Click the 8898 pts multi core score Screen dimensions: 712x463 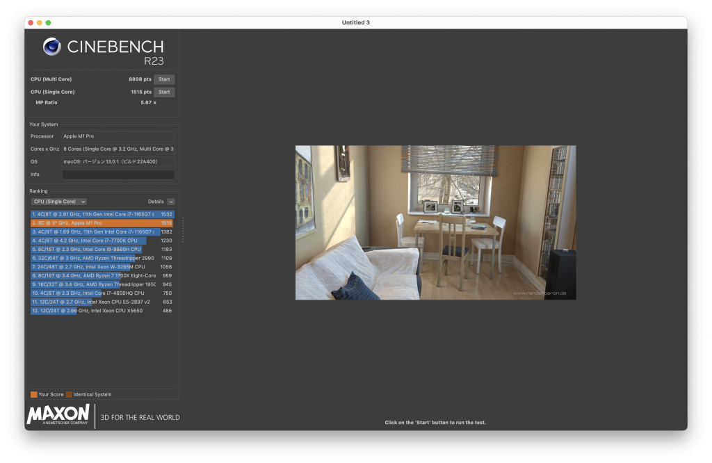click(x=140, y=79)
